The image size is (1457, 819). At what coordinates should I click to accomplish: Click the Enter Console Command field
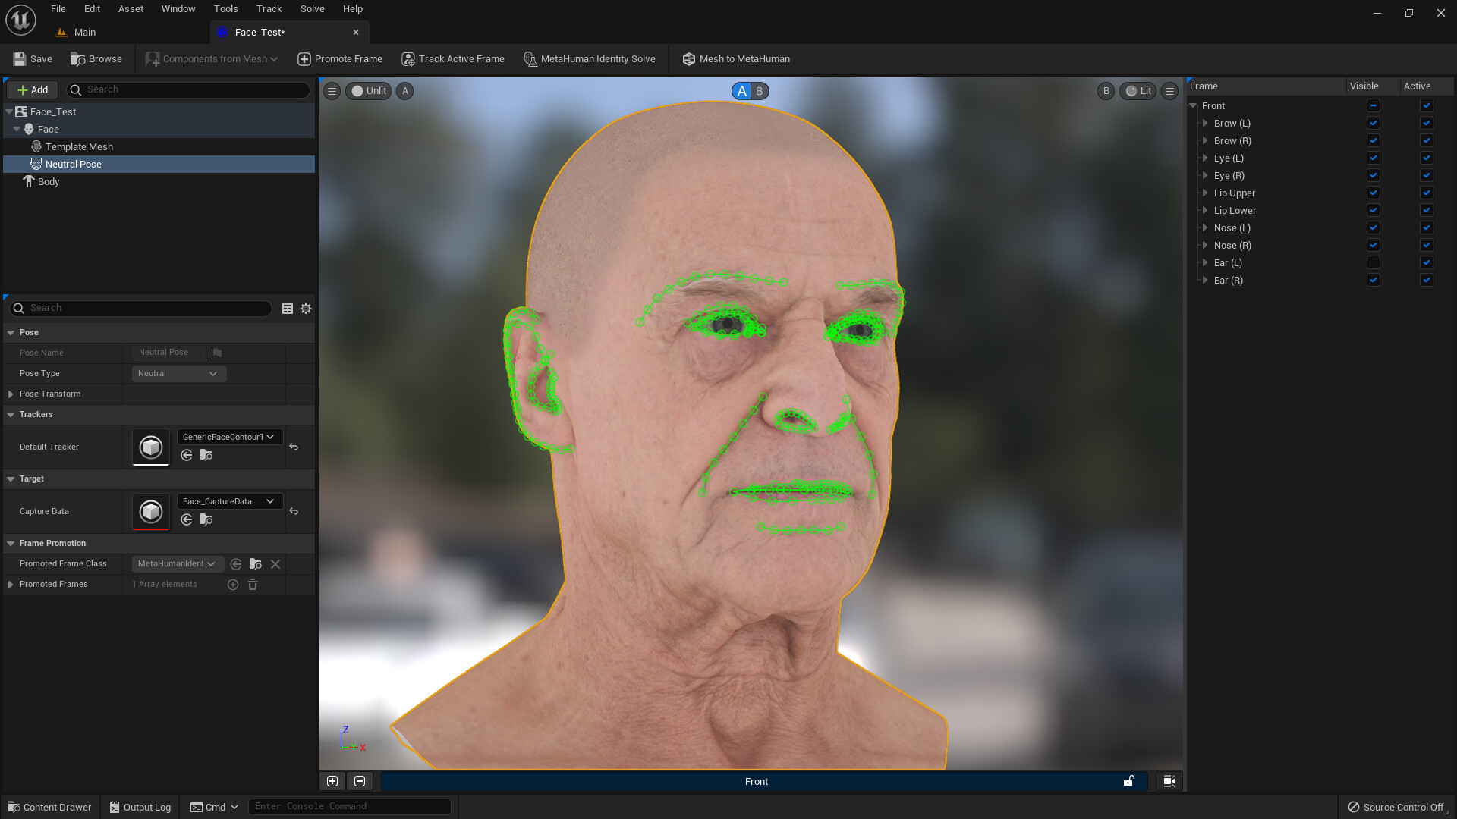point(349,806)
